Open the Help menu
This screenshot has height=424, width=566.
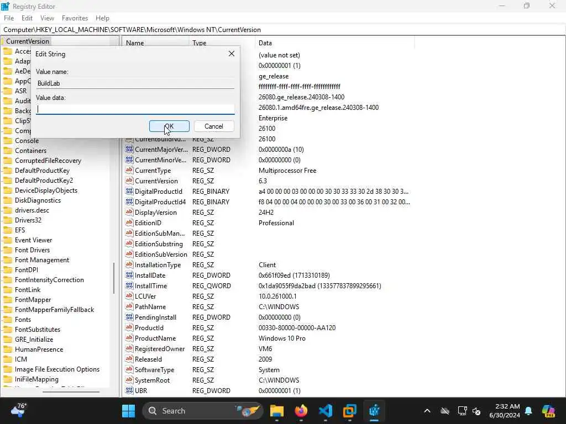[x=102, y=18]
